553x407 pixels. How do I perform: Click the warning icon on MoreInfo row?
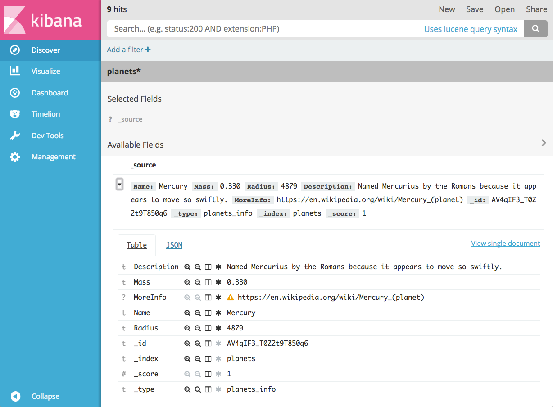pyautogui.click(x=231, y=298)
